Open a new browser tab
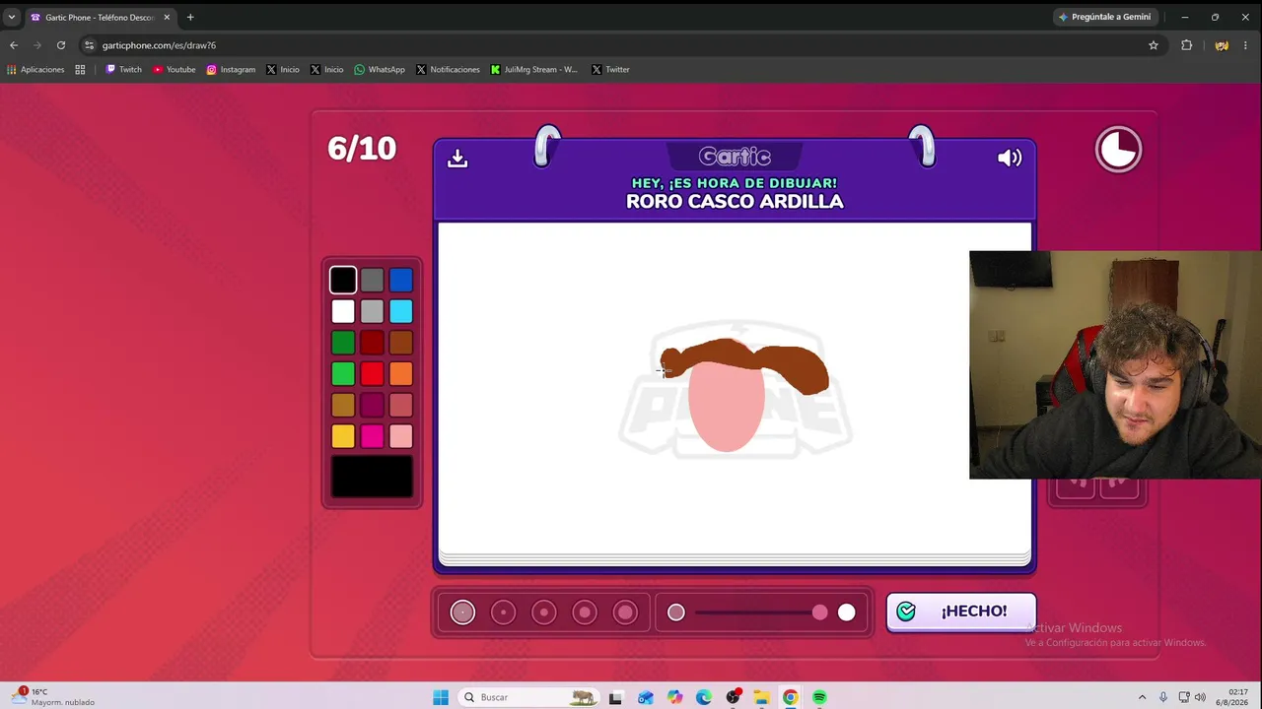The height and width of the screenshot is (709, 1262). [190, 17]
